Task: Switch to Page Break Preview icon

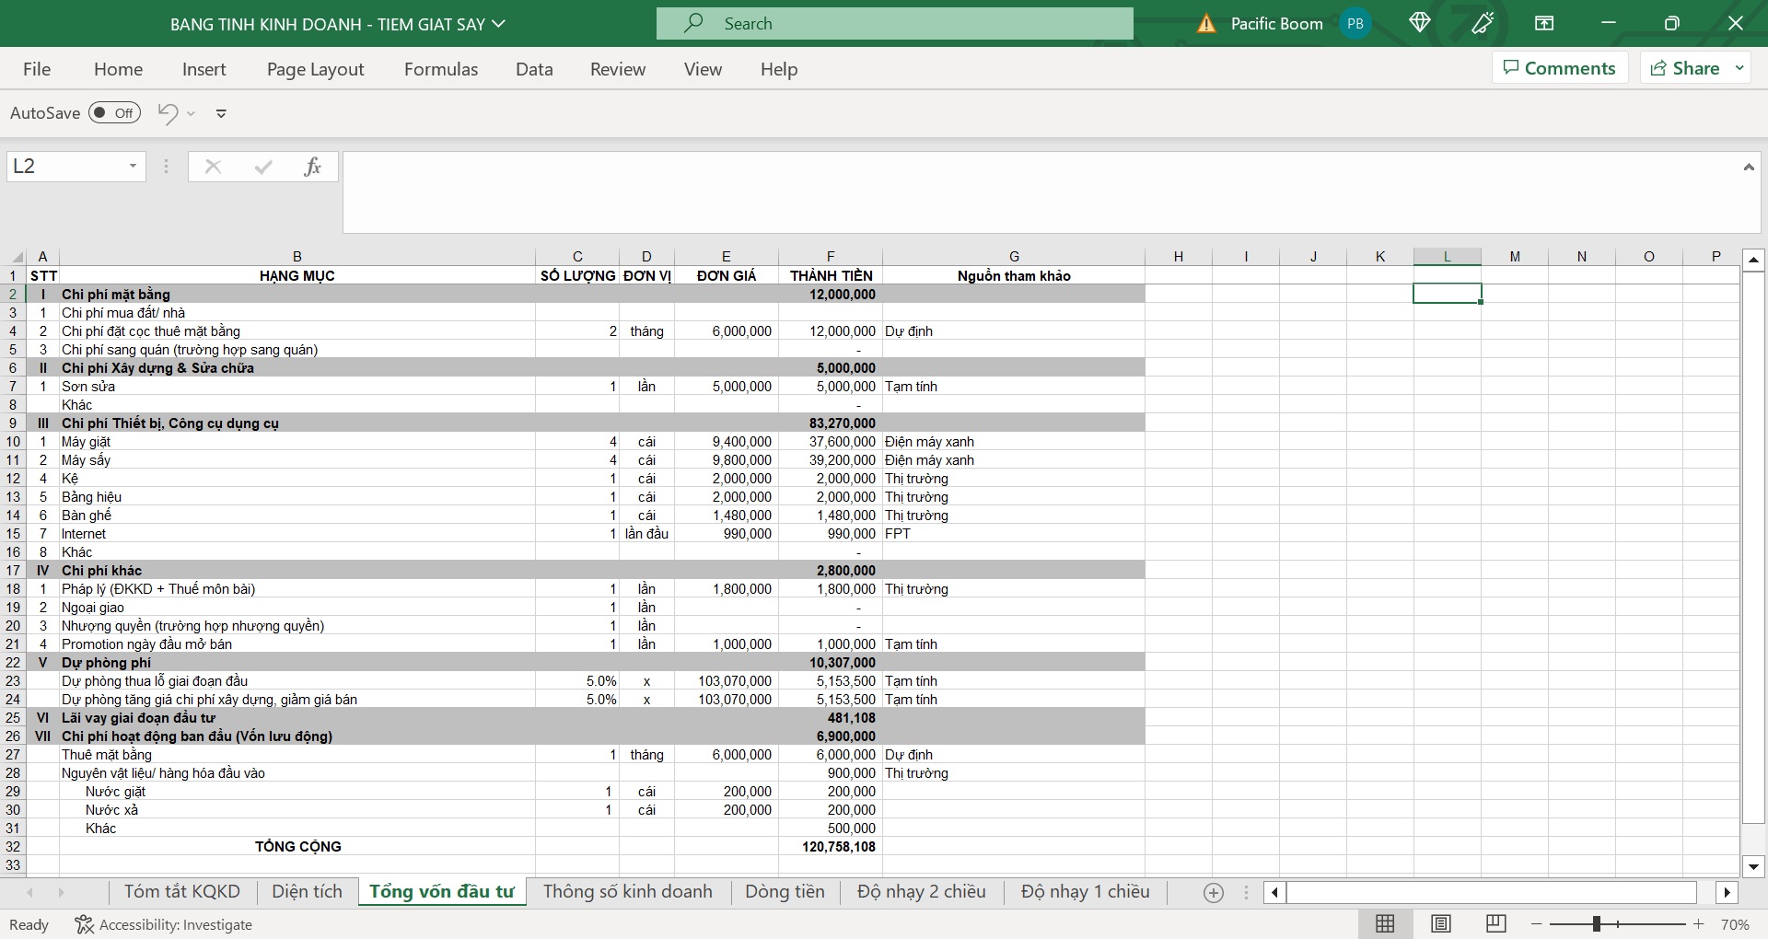Action: click(x=1496, y=923)
